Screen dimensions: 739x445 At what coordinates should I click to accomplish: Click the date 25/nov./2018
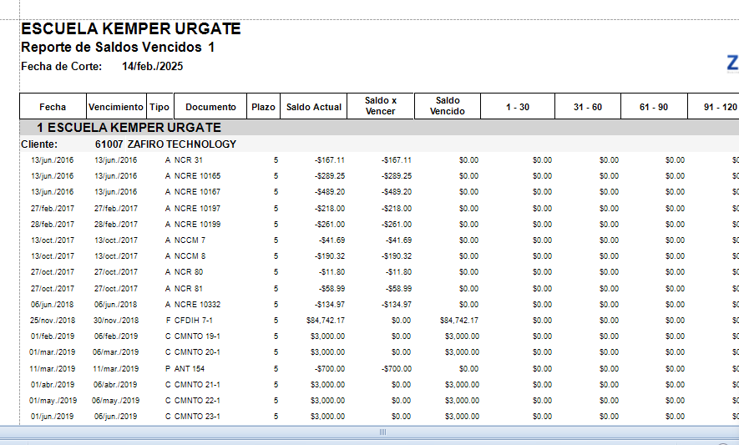[x=53, y=321]
